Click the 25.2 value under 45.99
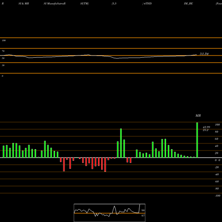222x222 pixels. click(206, 130)
